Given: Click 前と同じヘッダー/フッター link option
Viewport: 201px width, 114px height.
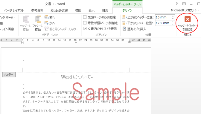Looking at the screenshot, I should [61, 29].
